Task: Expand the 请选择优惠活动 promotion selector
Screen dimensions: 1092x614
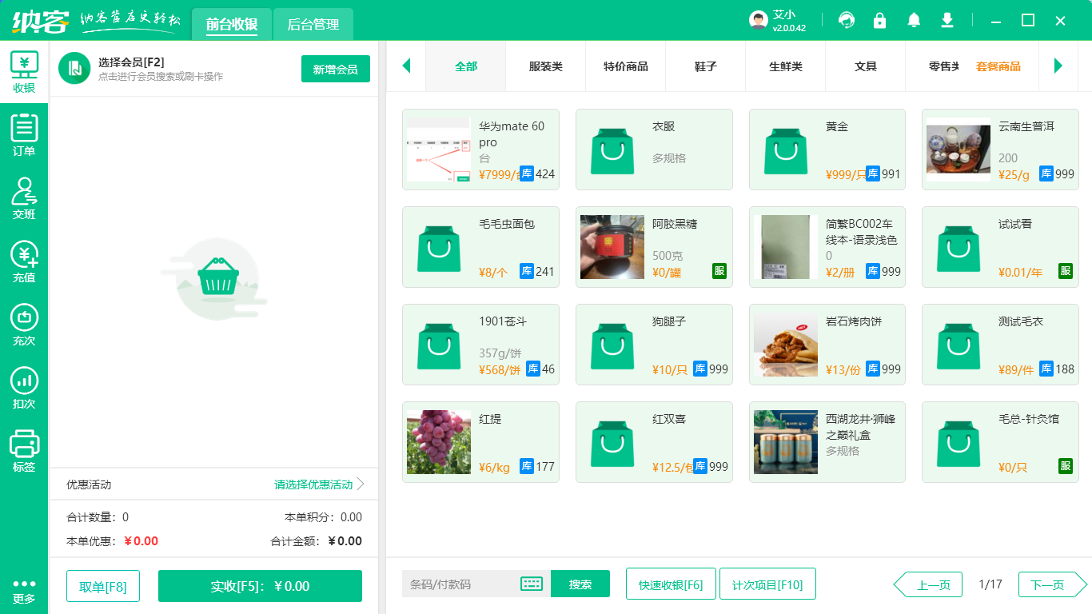Action: tap(318, 484)
